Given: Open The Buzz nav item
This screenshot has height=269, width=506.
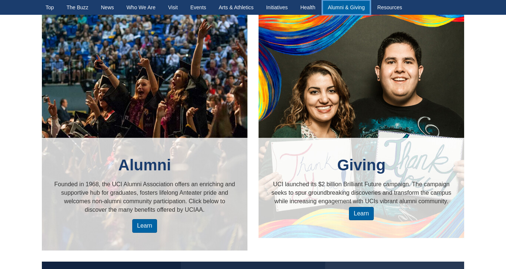Looking at the screenshot, I should point(77,7).
